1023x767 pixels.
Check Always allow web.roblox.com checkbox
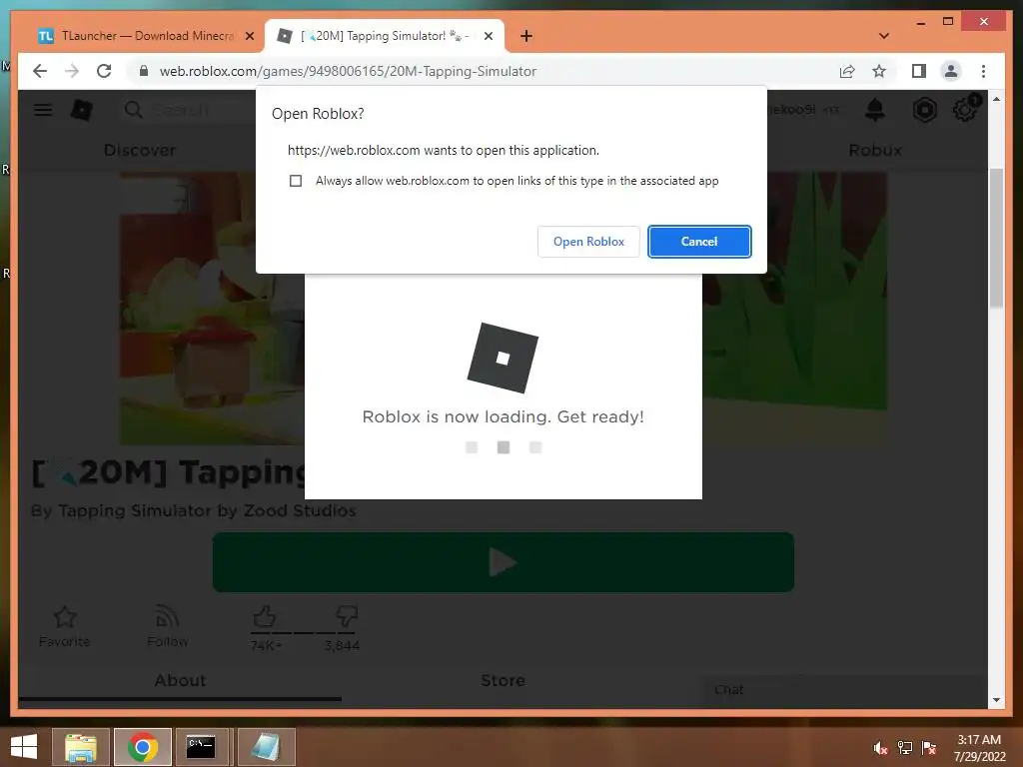[296, 181]
